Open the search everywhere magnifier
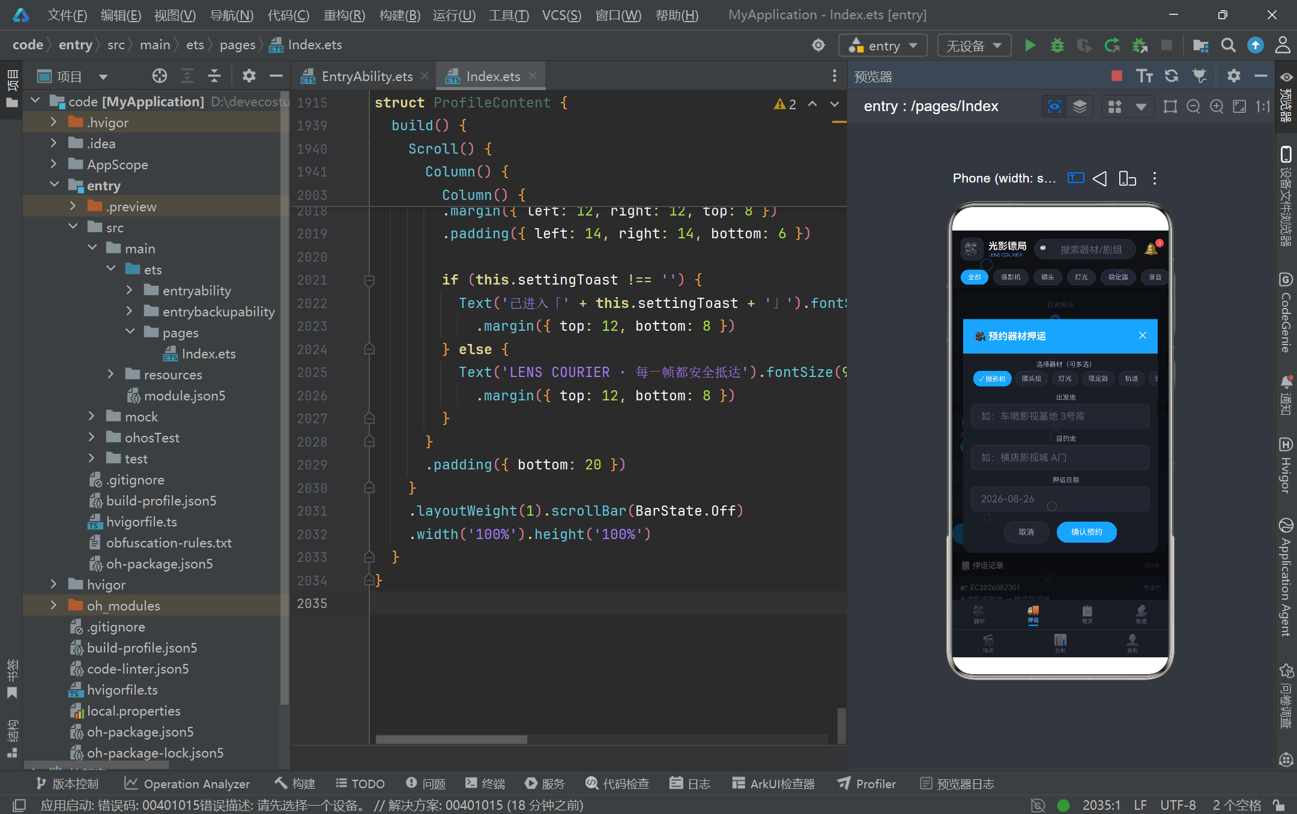 tap(1228, 45)
